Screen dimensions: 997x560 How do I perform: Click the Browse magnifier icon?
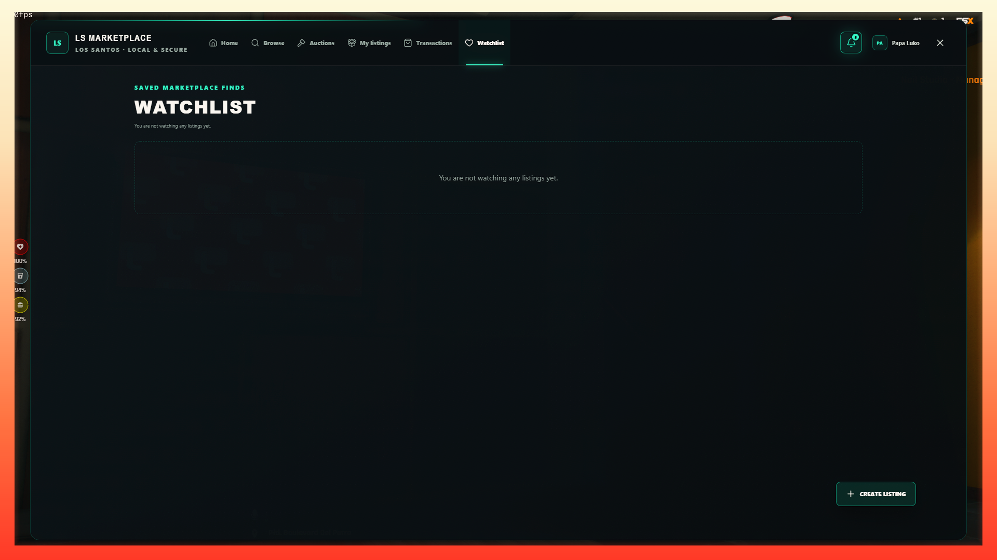coord(255,43)
